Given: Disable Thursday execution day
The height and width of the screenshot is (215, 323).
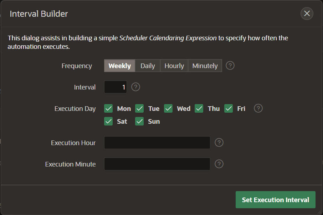Looking at the screenshot, I should click(199, 108).
